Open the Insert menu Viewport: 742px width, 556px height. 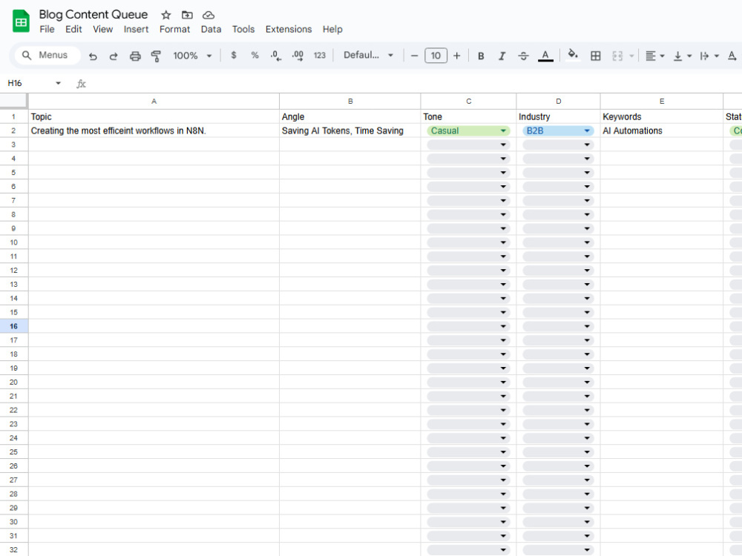point(137,30)
